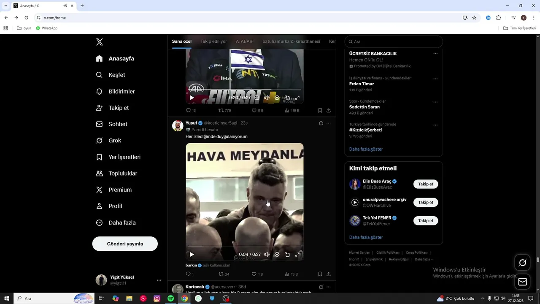View analytics of Yusuf's post 13 B
Viewport: 540px width, 304px height.
click(291, 274)
